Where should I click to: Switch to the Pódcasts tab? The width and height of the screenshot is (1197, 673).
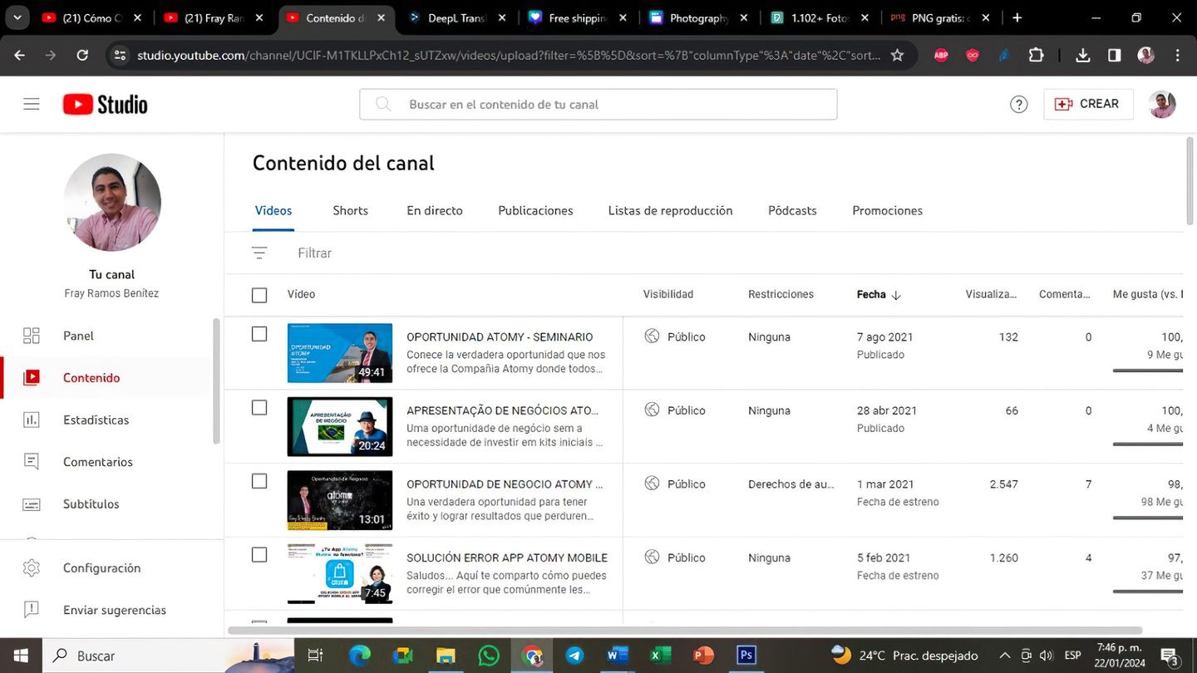(x=792, y=210)
